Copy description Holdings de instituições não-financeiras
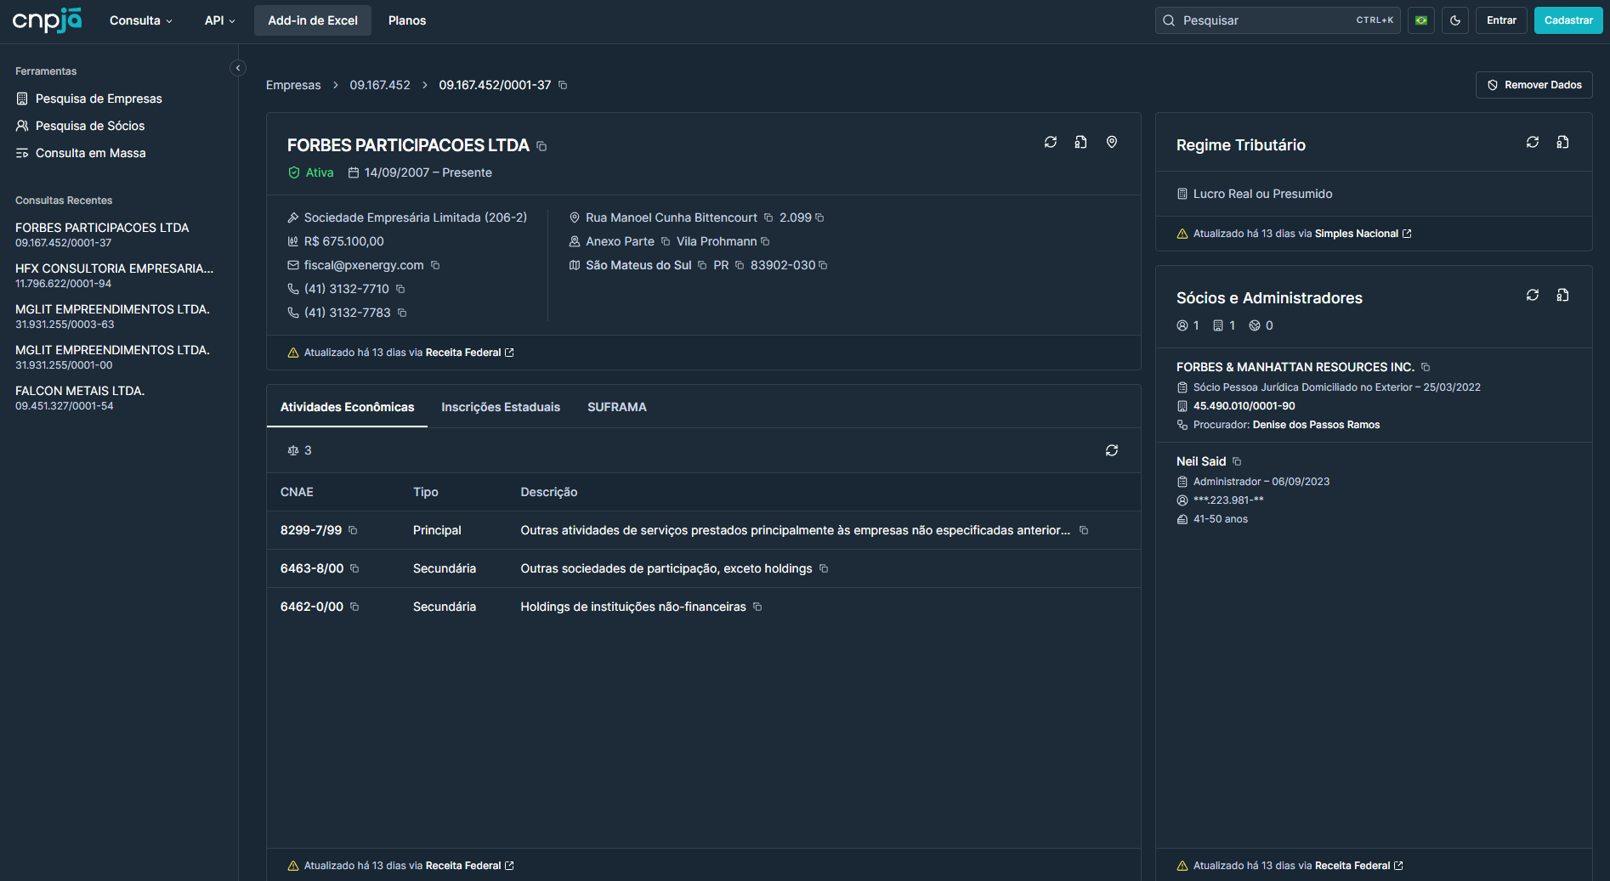This screenshot has height=881, width=1610. tap(757, 607)
